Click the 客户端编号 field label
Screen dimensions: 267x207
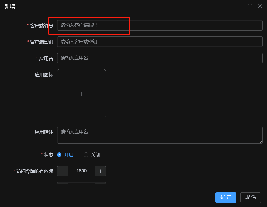point(41,26)
